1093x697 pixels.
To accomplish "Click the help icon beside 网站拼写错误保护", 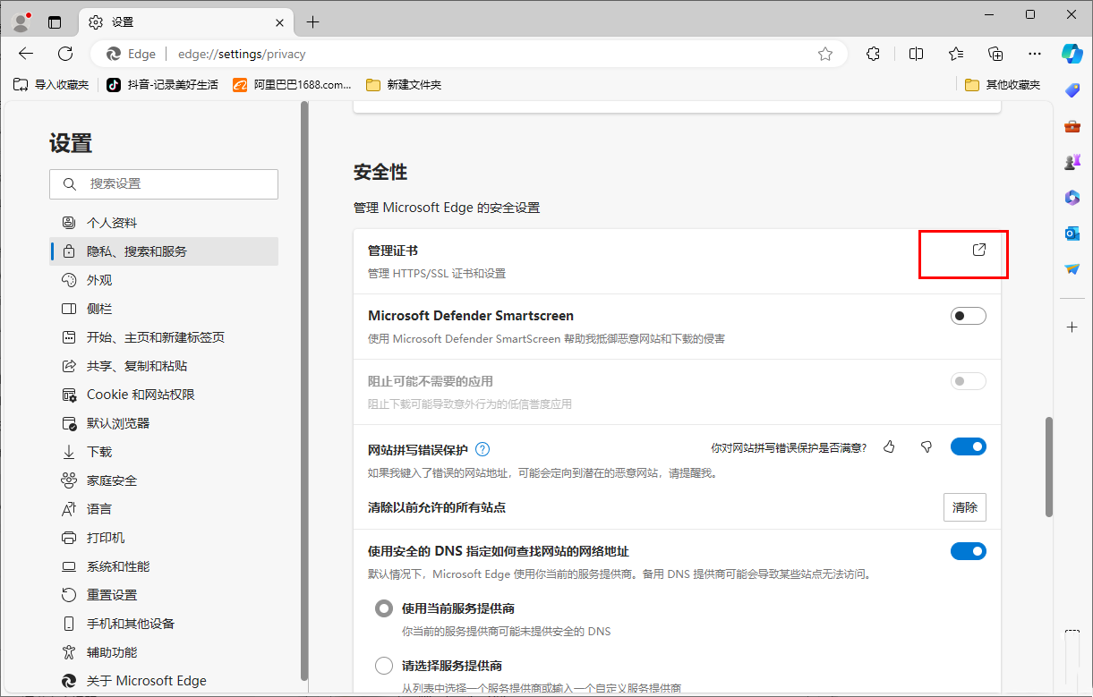I will tap(482, 449).
